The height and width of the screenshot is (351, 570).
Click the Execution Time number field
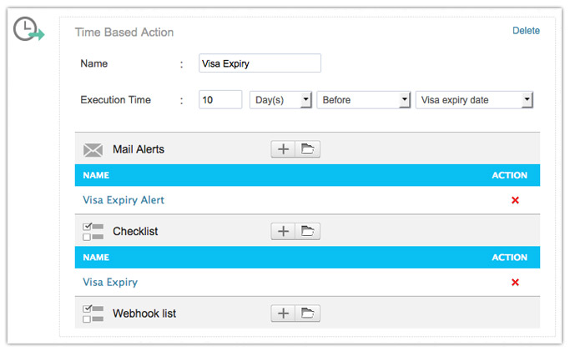click(220, 100)
